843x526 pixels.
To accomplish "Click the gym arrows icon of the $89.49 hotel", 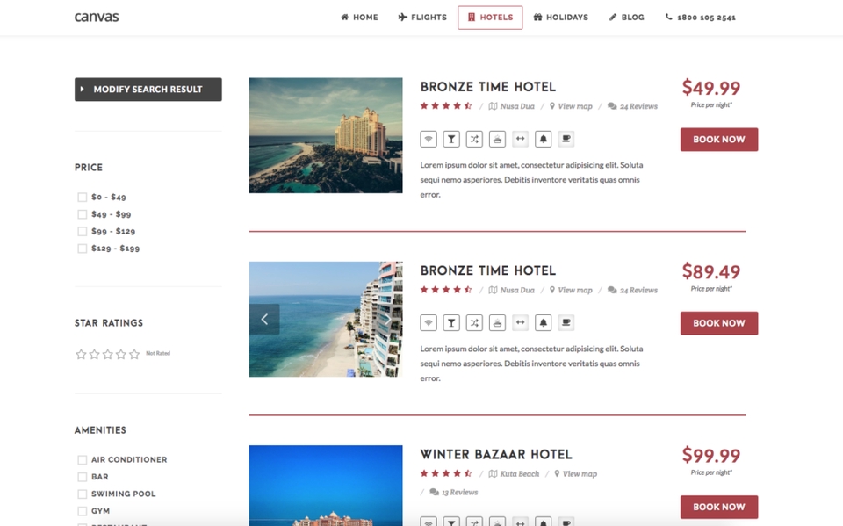I will pos(521,322).
